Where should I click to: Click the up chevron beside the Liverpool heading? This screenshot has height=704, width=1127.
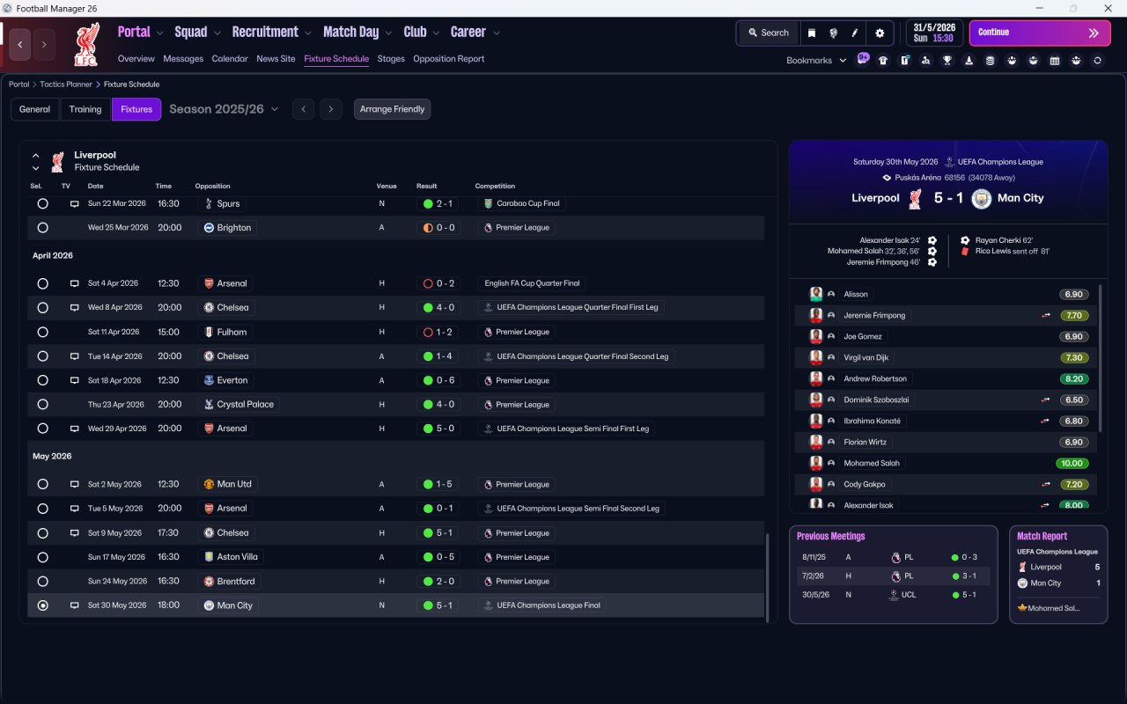coord(36,156)
